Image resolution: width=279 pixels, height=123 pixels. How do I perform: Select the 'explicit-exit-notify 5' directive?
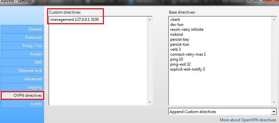point(187,69)
